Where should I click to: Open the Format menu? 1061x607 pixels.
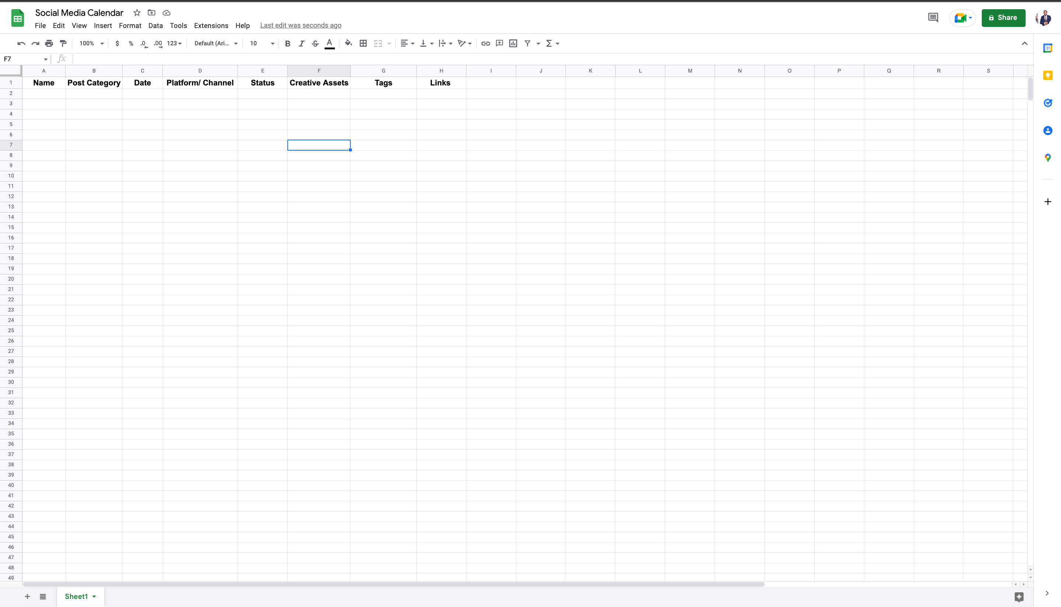tap(130, 25)
